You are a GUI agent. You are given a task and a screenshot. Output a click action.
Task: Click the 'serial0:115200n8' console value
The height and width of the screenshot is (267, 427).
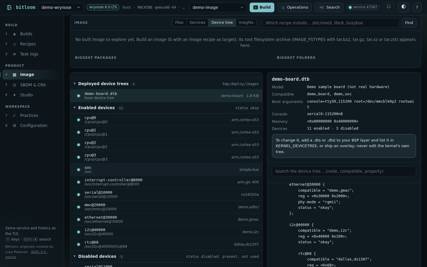pos(325,114)
